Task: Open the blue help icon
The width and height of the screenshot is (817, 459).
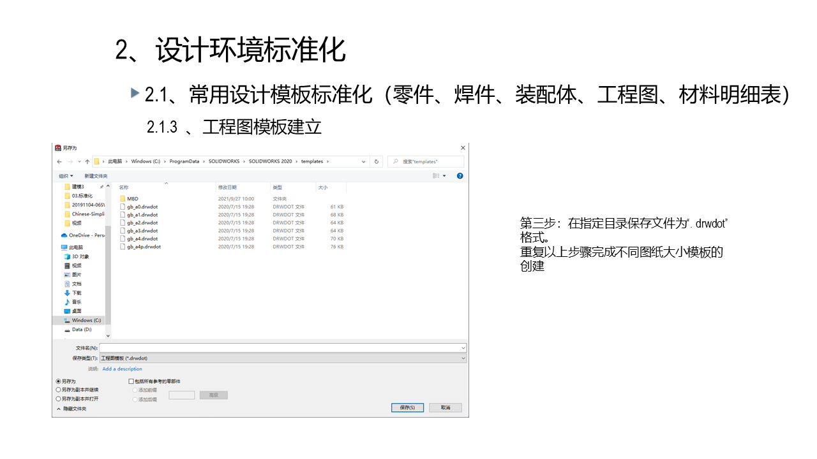Action: pos(460,176)
